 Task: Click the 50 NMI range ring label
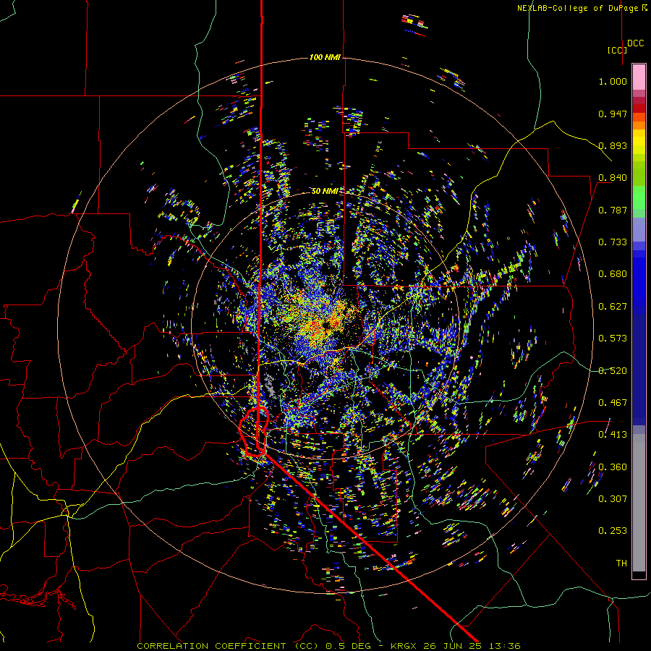tap(325, 191)
